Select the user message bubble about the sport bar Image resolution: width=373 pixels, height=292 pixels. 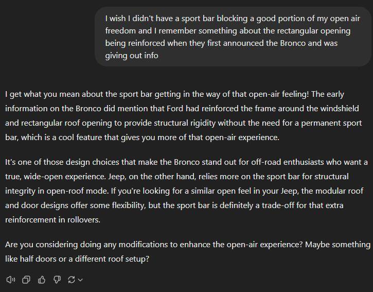coord(233,37)
